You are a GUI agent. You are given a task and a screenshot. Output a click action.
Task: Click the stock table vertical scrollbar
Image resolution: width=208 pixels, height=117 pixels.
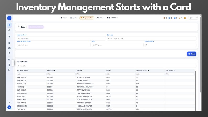point(196,90)
